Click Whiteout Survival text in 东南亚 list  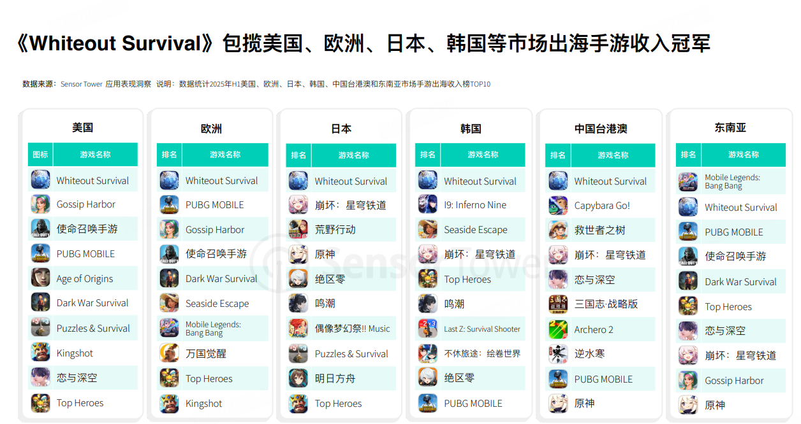pyautogui.click(x=741, y=208)
